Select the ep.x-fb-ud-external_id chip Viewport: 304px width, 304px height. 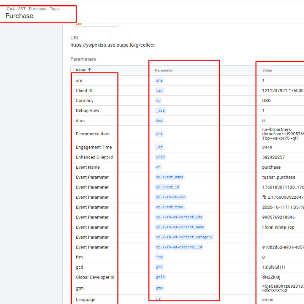coord(178,247)
